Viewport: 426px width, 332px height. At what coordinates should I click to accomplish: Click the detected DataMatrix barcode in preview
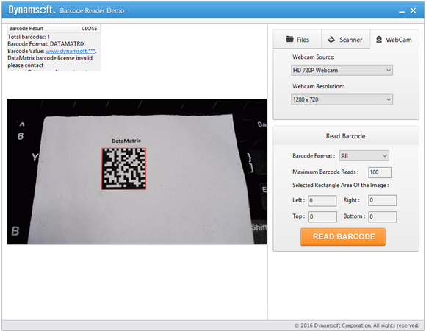coord(124,169)
